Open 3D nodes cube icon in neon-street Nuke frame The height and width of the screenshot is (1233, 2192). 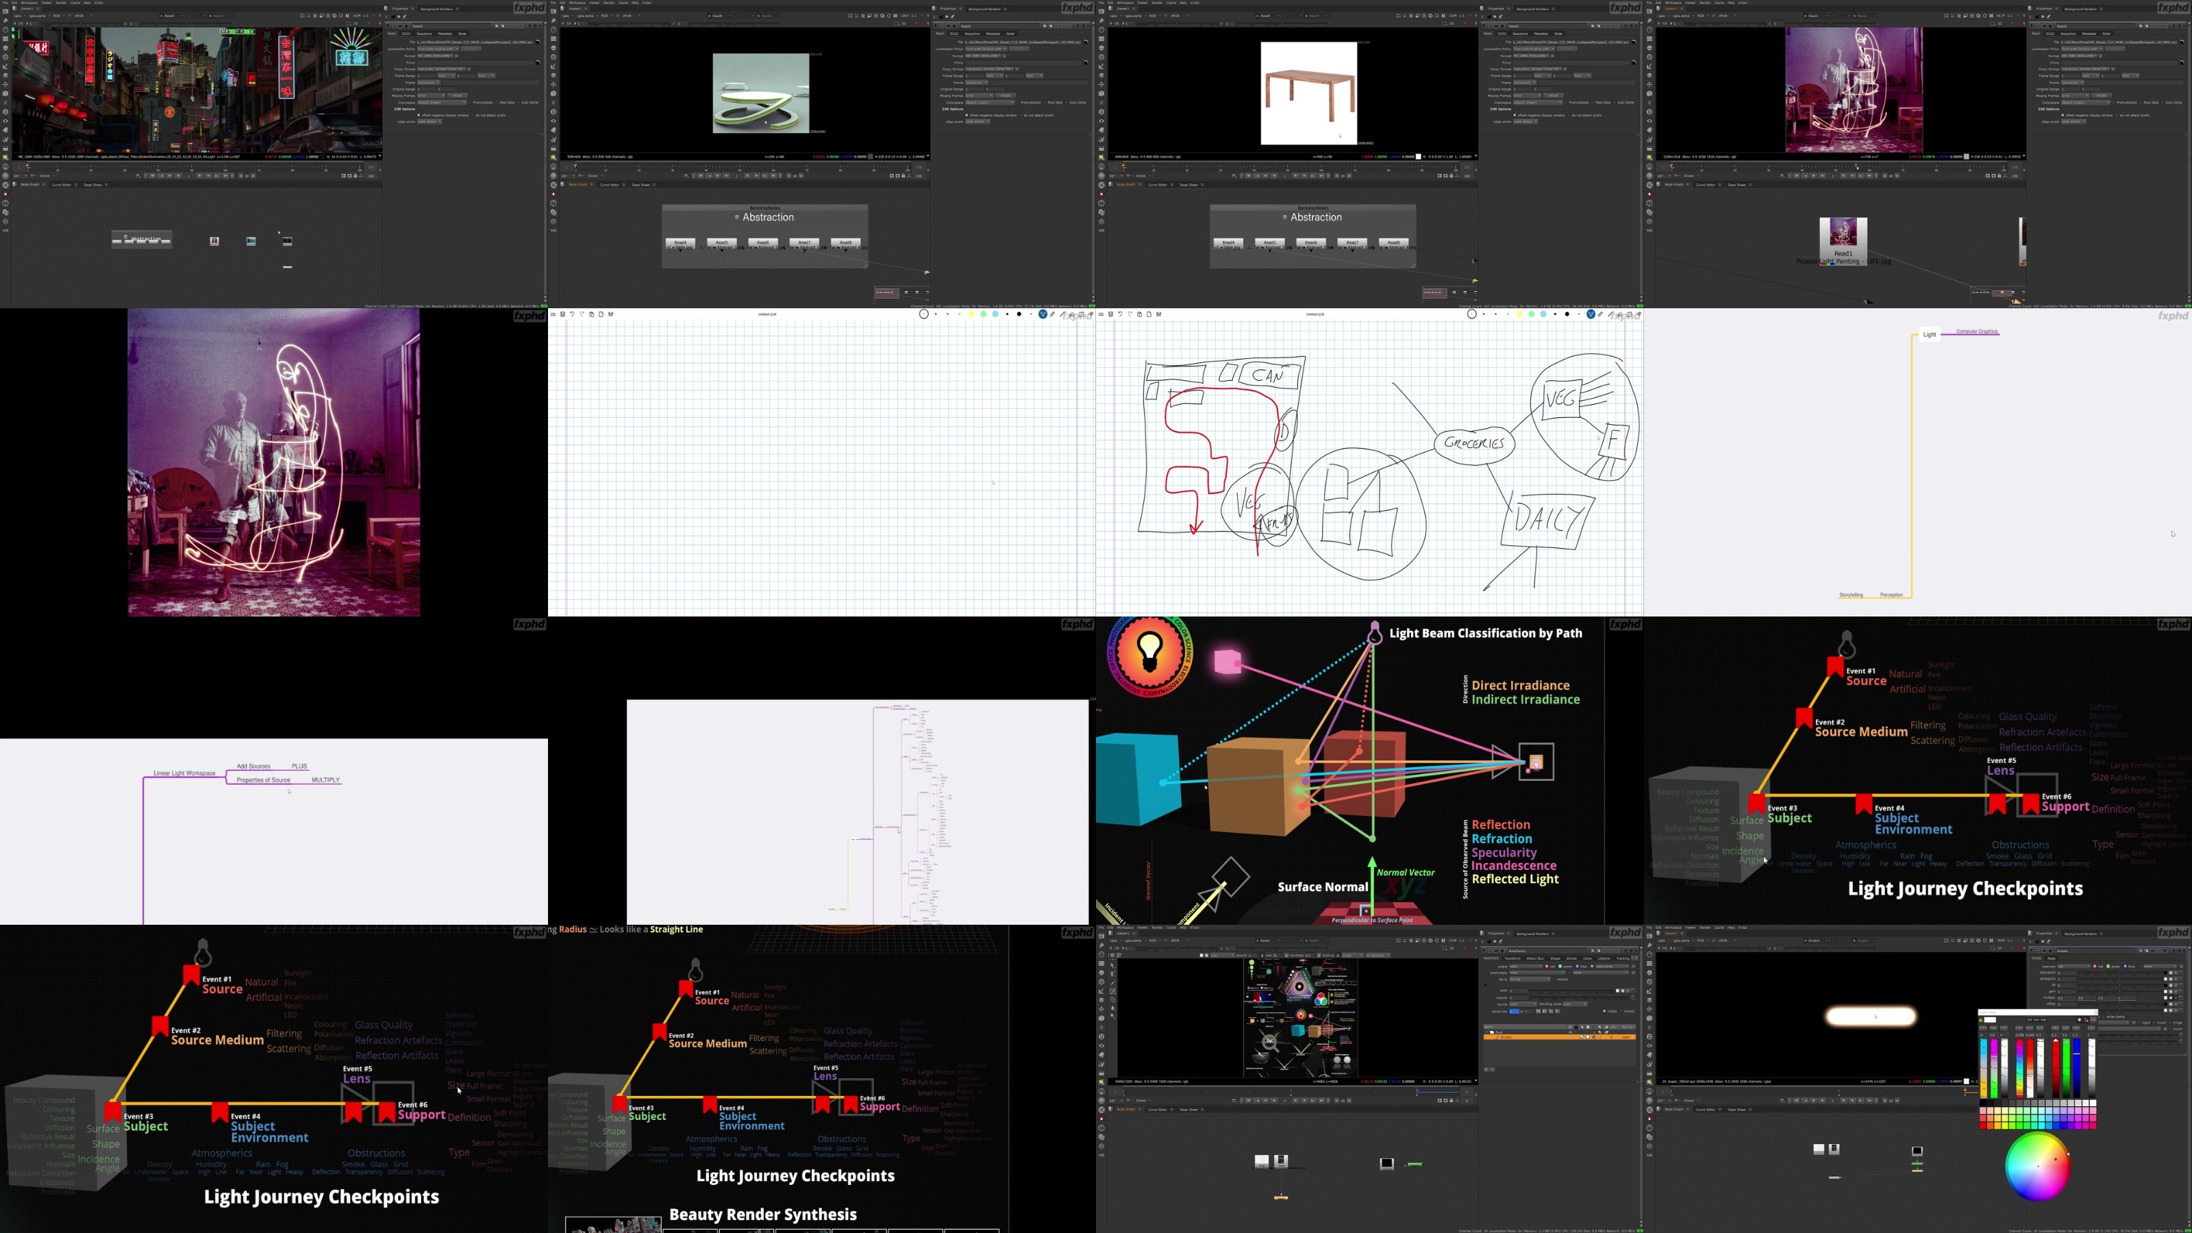pyautogui.click(x=5, y=94)
